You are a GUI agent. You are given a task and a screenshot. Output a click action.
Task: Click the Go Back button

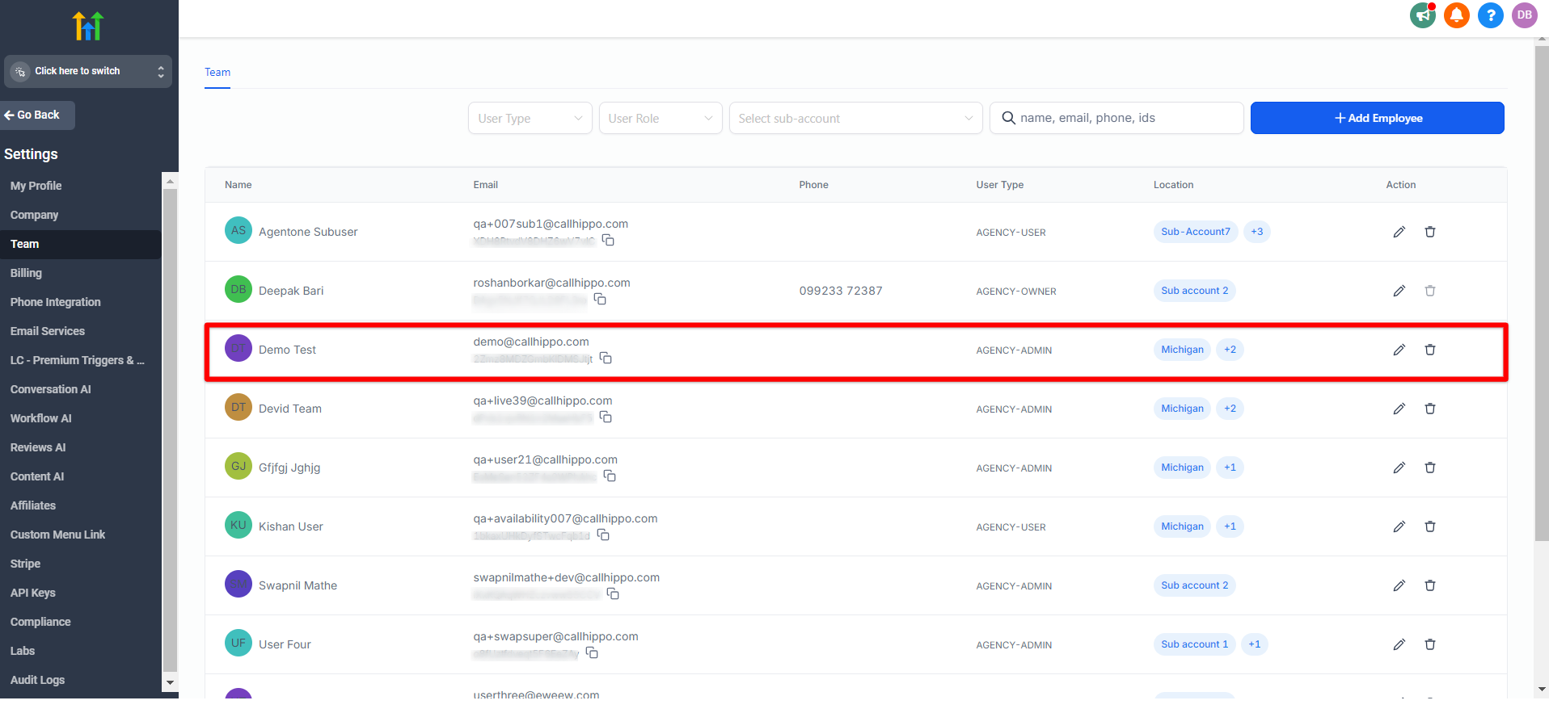click(x=38, y=115)
